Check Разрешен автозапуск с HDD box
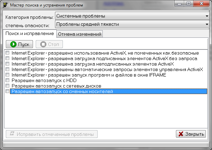Image resolution: width=212 pixels, height=150 pixels. [x=8, y=80]
